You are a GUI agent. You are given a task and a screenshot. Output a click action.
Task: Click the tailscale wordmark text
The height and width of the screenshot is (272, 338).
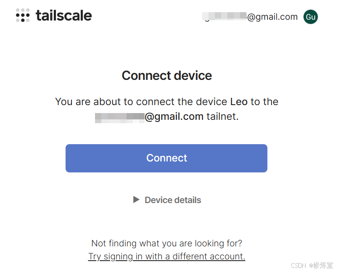click(x=64, y=16)
